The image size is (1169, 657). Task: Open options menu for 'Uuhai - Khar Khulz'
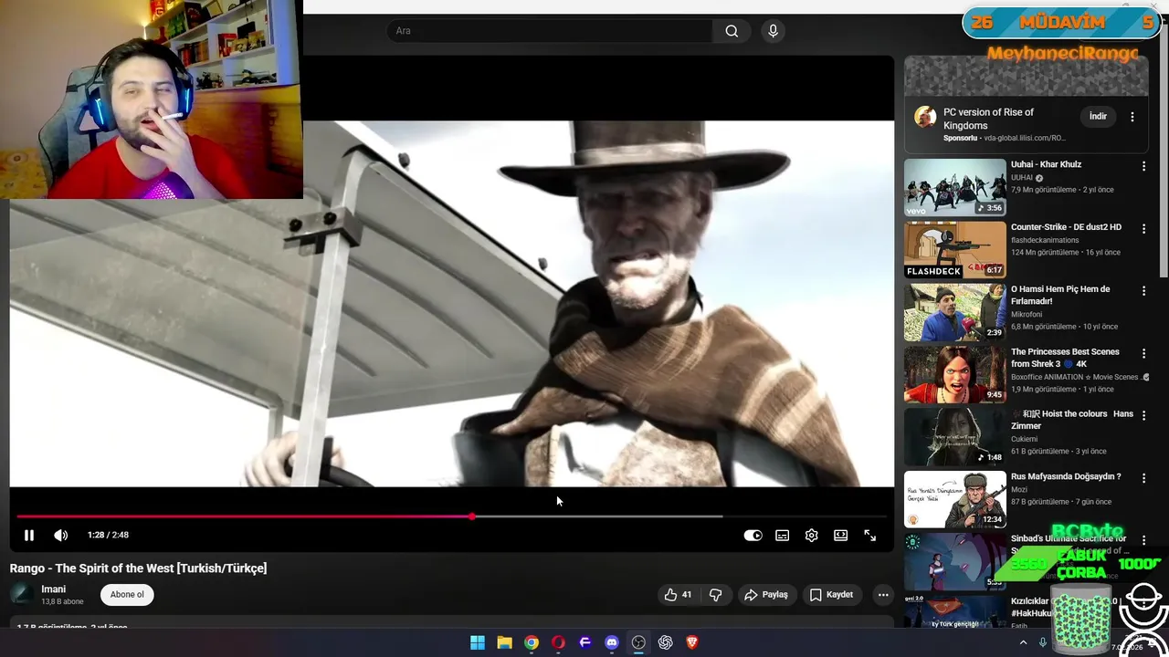coord(1143,166)
